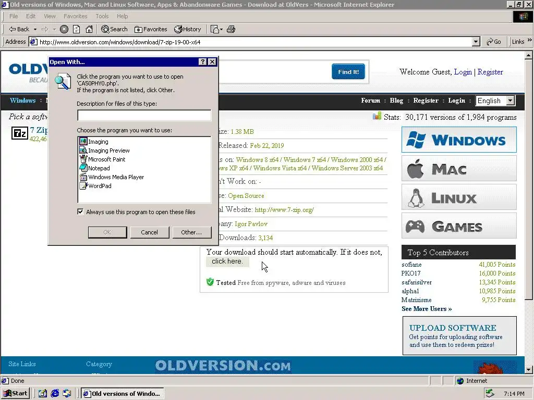This screenshot has width=534, height=400.
Task: Click the See More Users link
Action: tap(427, 309)
